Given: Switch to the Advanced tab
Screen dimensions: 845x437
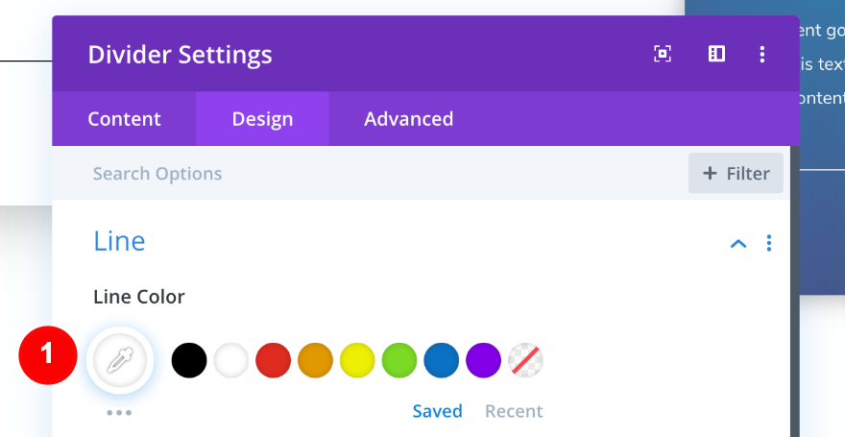Looking at the screenshot, I should pyautogui.click(x=408, y=119).
